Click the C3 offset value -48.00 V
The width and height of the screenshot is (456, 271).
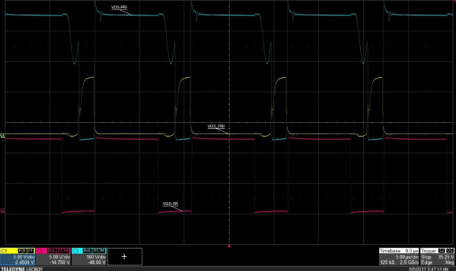click(97, 263)
